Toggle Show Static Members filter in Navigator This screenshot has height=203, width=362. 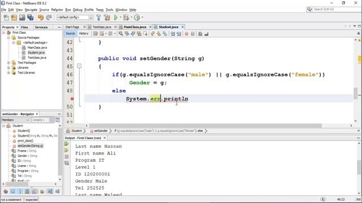[20, 192]
